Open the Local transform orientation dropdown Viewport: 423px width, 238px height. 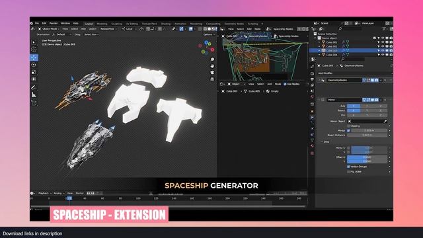[x=129, y=29]
